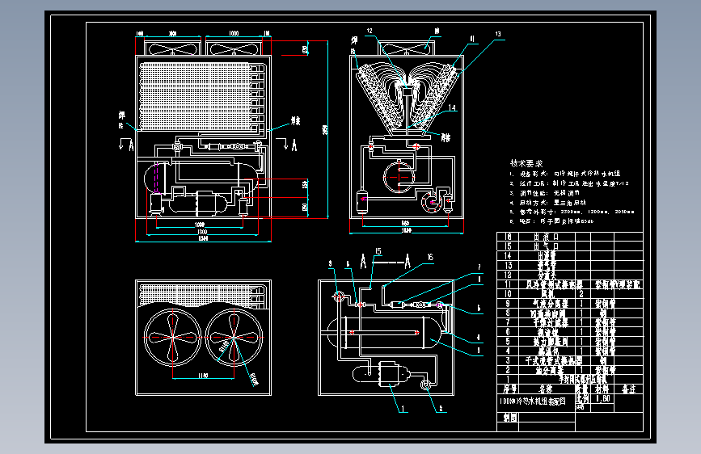Select requirement line 5 with dimensions 2300mm

pyautogui.click(x=572, y=212)
